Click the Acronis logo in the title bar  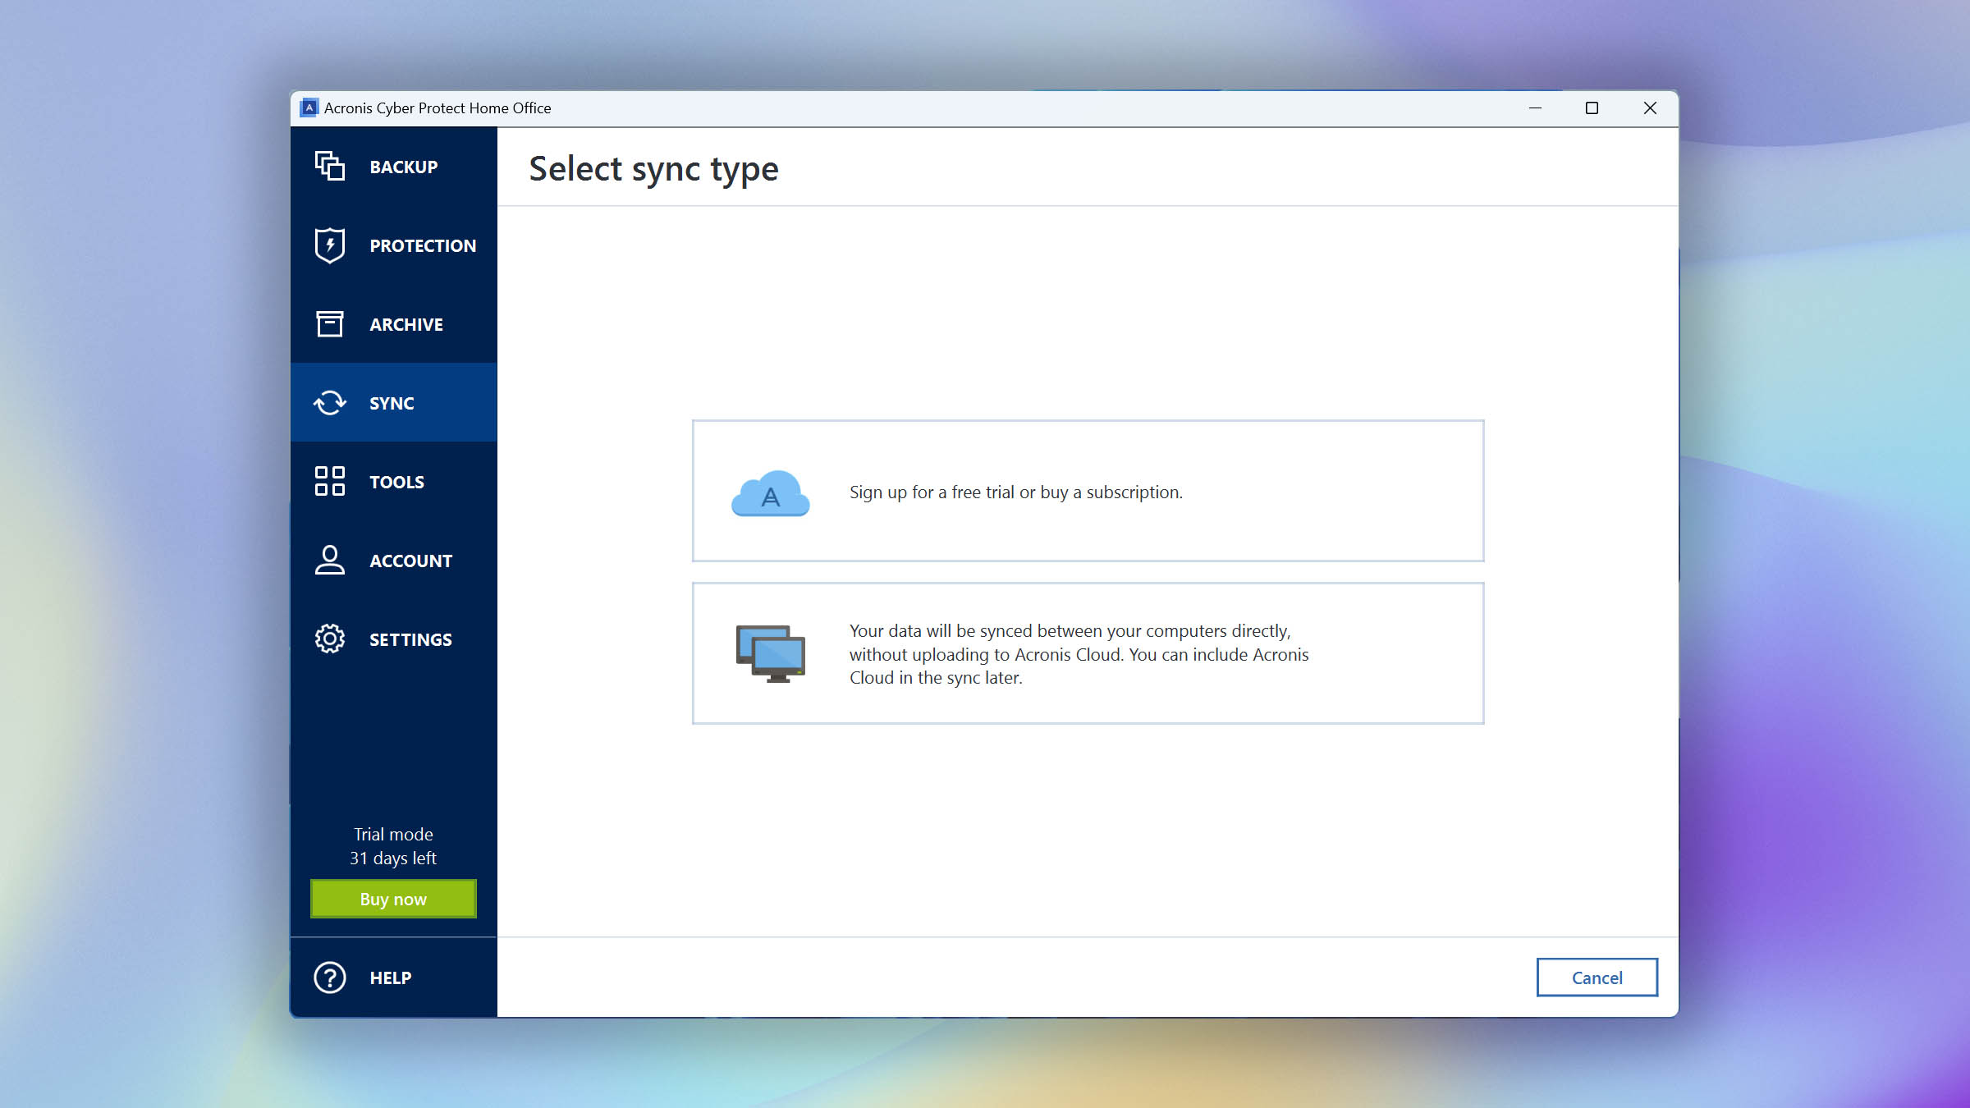coord(309,108)
